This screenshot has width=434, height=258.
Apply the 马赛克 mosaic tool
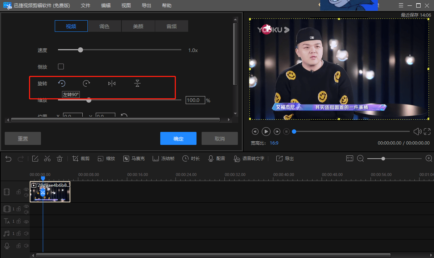tap(134, 159)
